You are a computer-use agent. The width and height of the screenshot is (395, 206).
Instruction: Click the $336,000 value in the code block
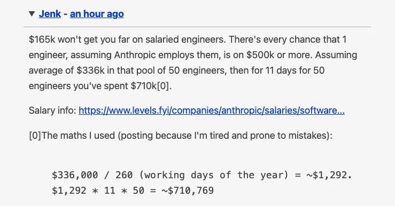[x=75, y=175]
